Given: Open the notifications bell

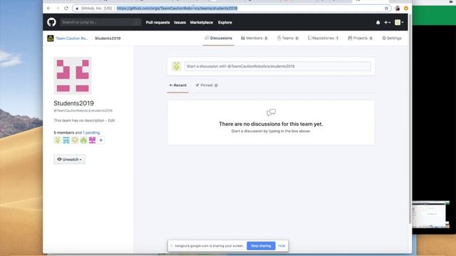Looking at the screenshot, I should click(x=378, y=22).
